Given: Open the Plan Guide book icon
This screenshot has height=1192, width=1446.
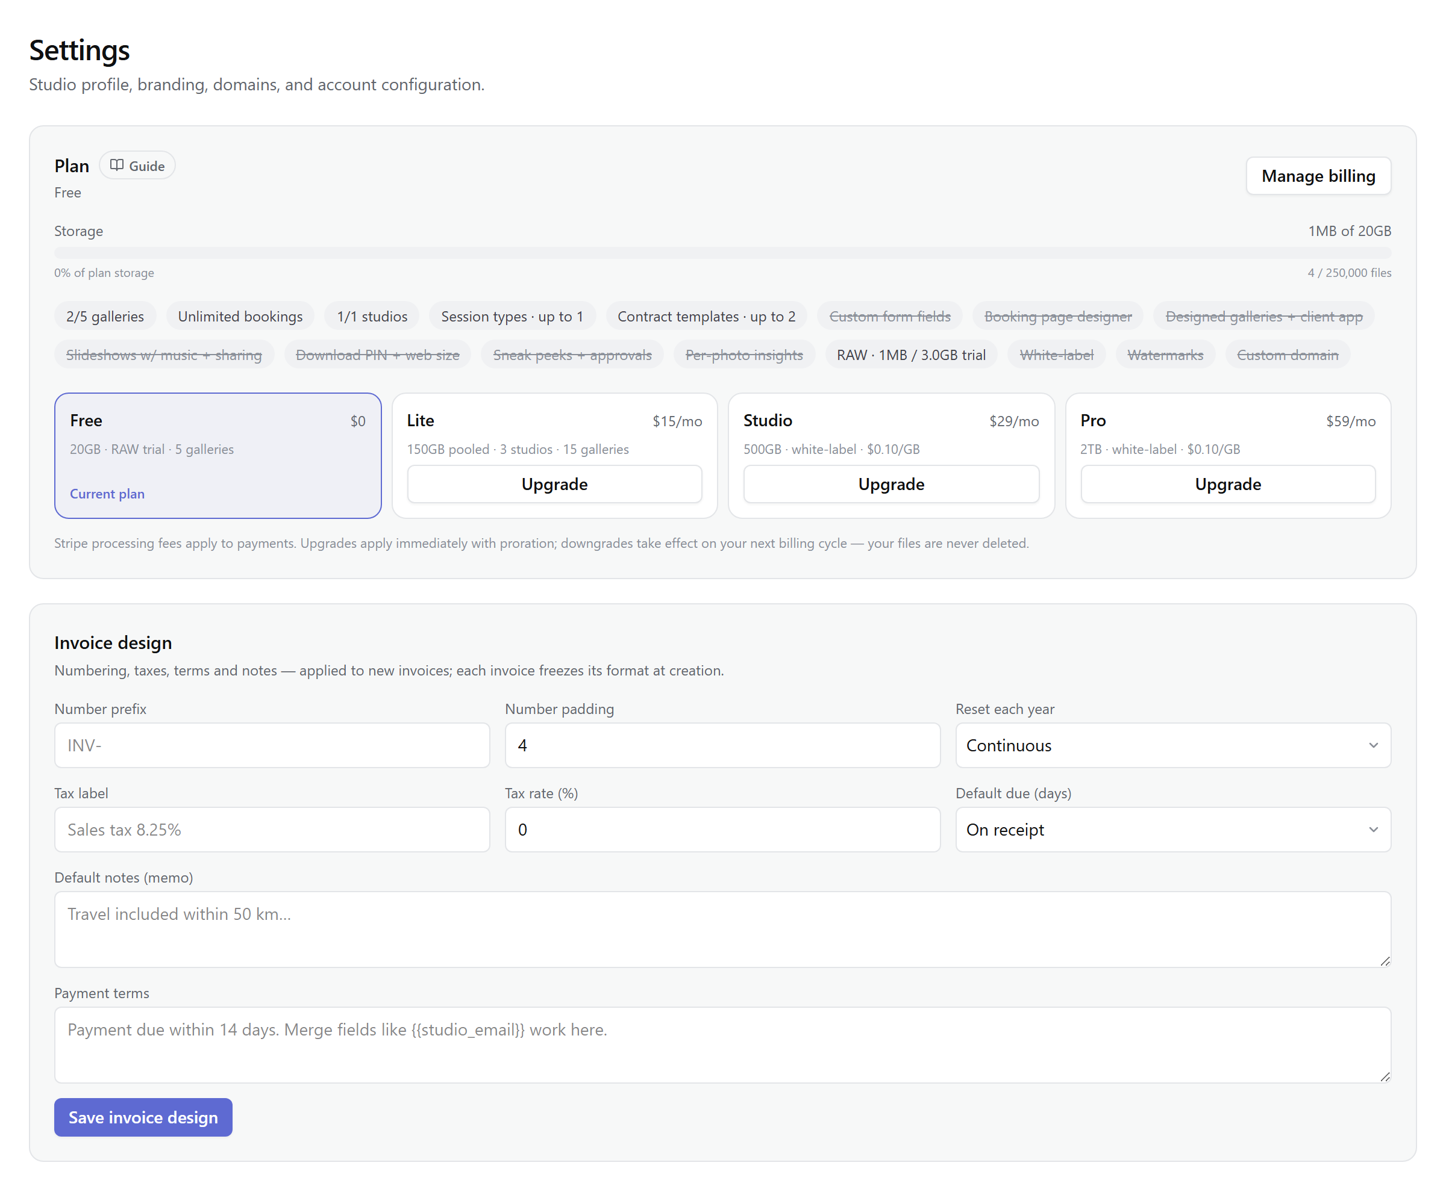Looking at the screenshot, I should (x=117, y=166).
